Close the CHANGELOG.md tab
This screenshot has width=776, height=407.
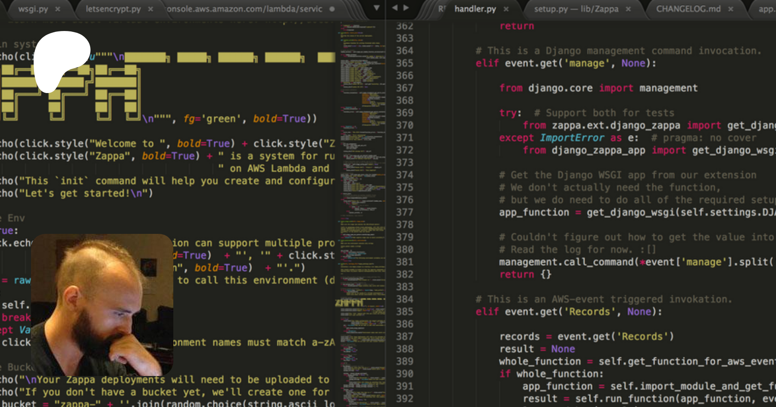tap(731, 9)
